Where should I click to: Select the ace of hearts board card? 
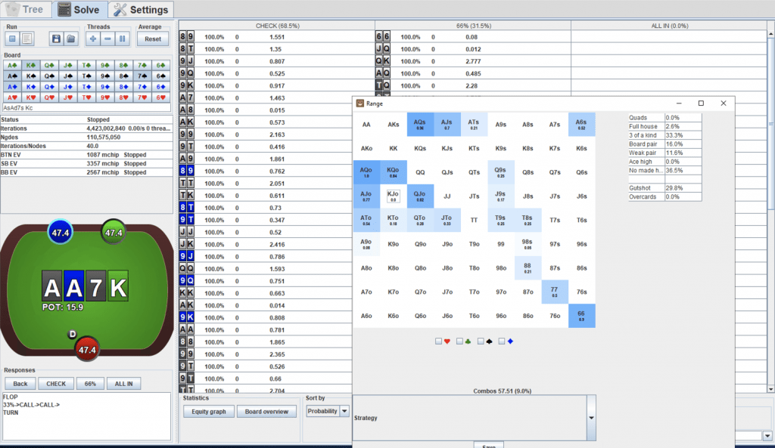[11, 97]
